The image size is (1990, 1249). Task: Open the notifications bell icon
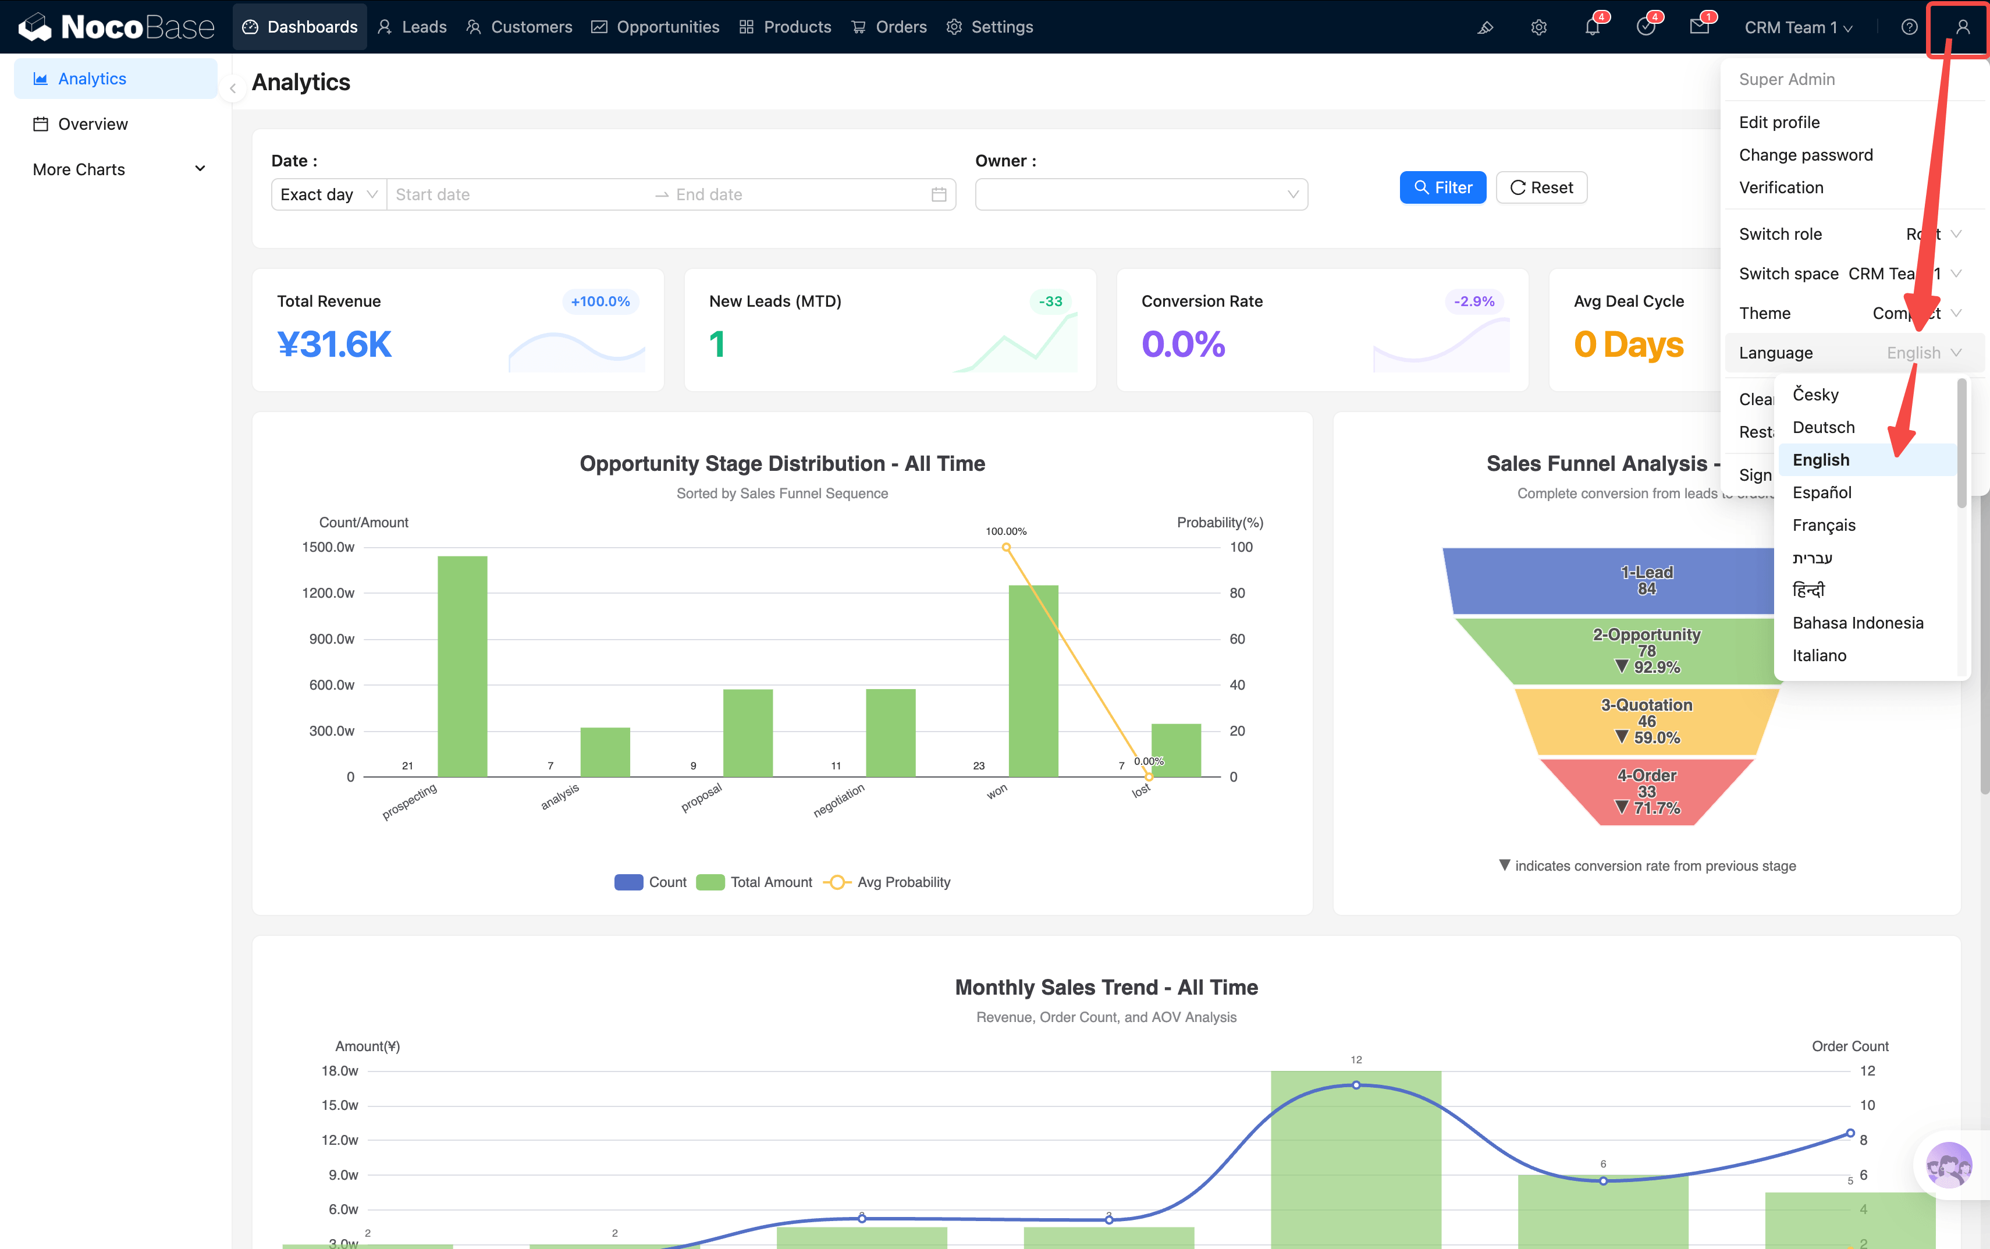[x=1592, y=27]
